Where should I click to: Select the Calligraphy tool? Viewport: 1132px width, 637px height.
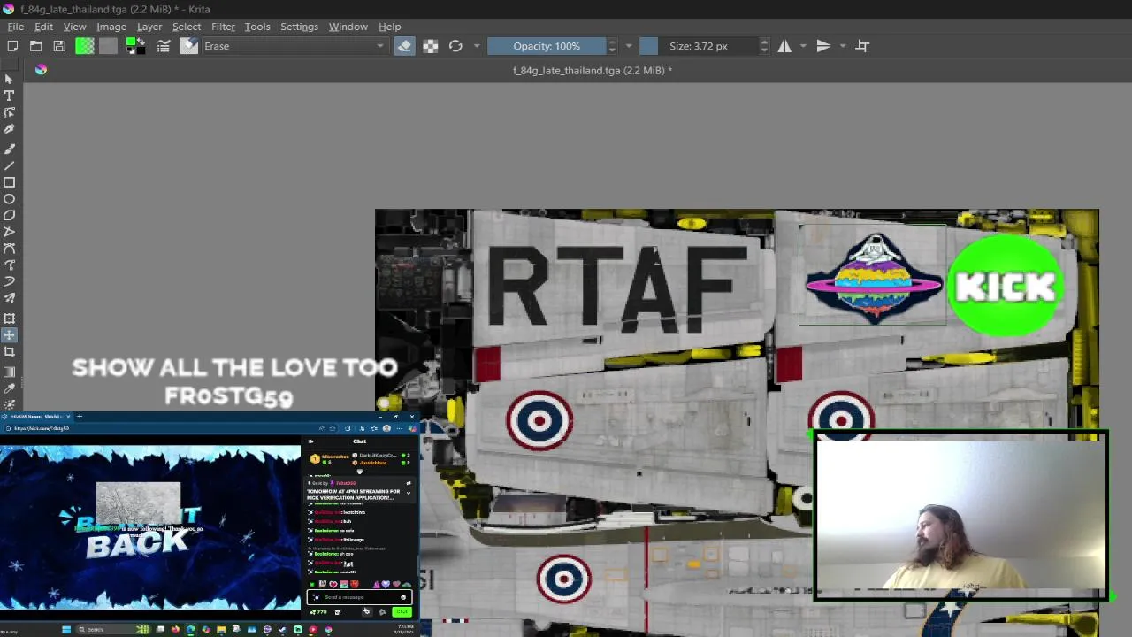click(9, 130)
